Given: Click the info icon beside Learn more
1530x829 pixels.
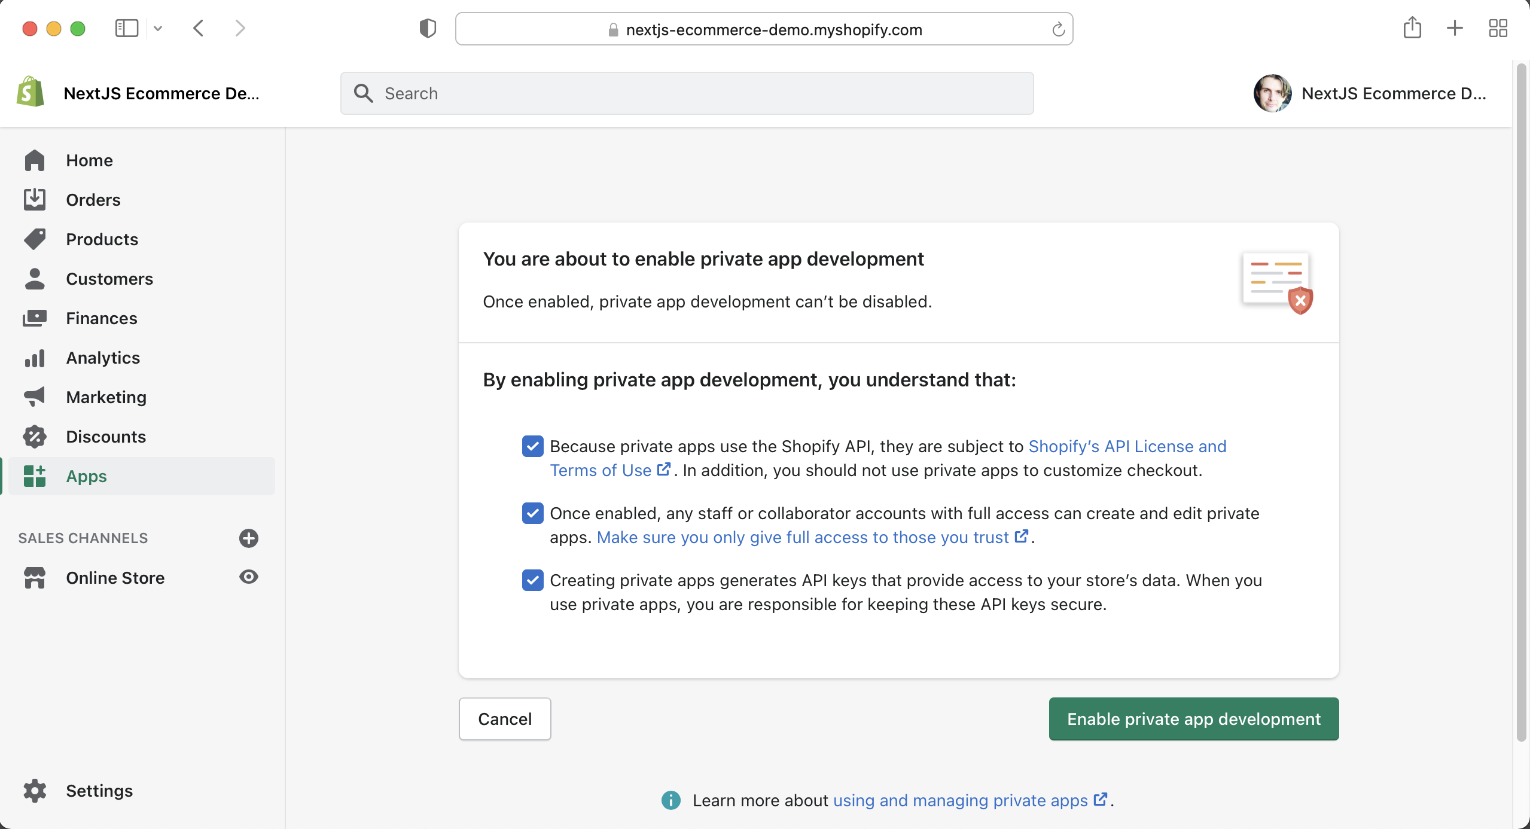Looking at the screenshot, I should [671, 800].
